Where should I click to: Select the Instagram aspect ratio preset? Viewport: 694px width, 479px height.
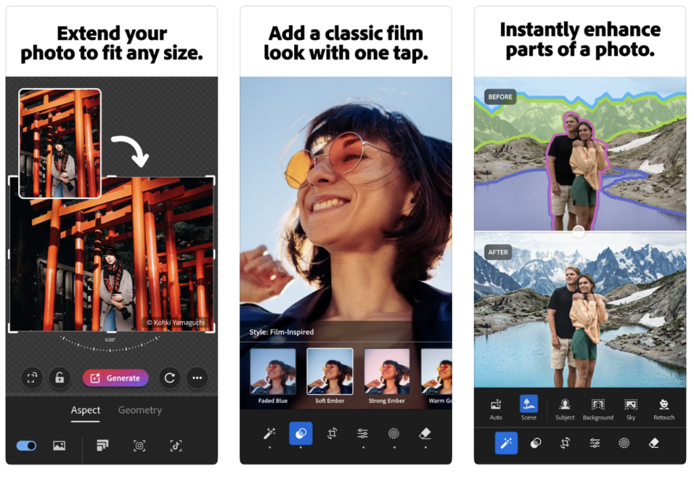[x=140, y=445]
